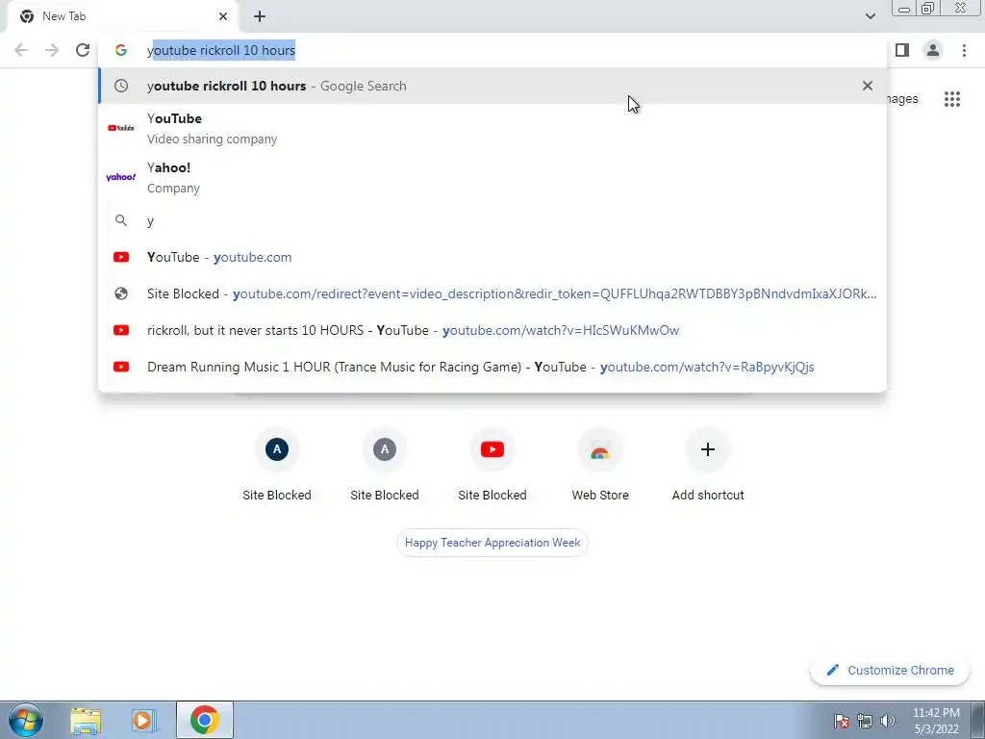985x739 pixels.
Task: Open a new tab with plus button
Action: [x=260, y=16]
